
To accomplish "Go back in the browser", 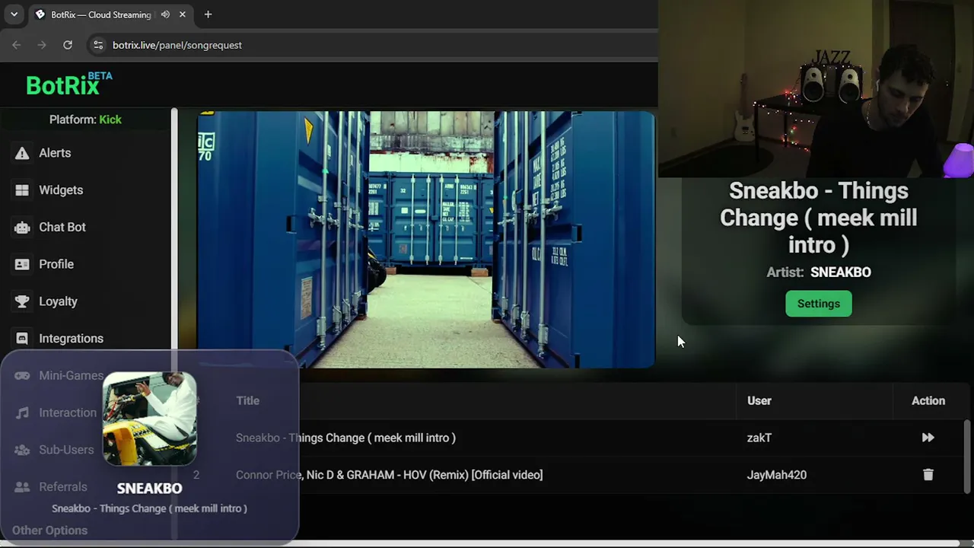I will 17,45.
